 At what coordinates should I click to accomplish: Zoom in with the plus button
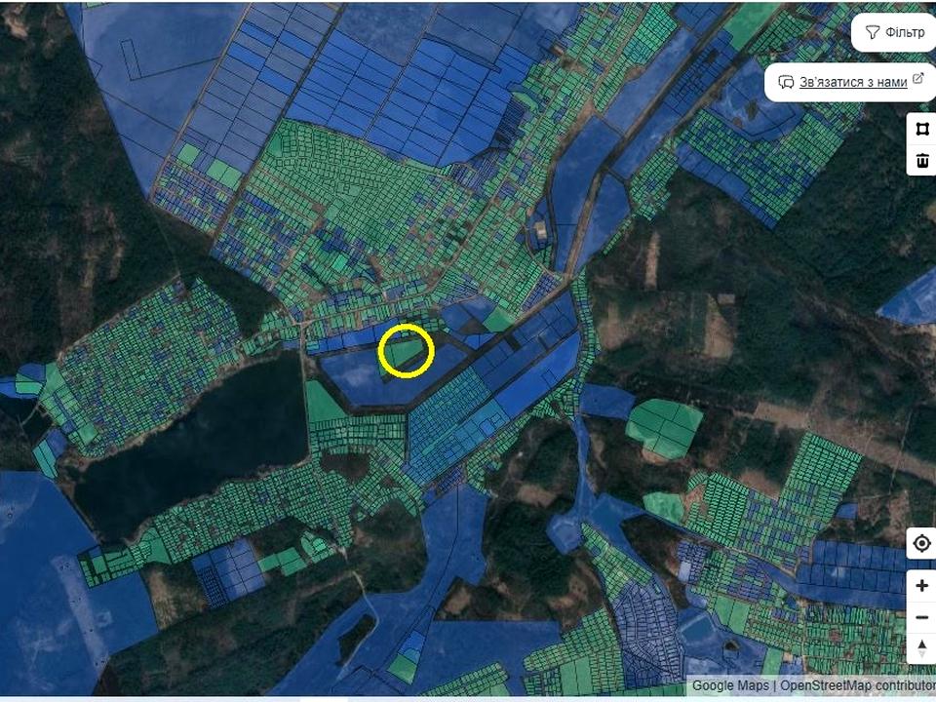pyautogui.click(x=921, y=586)
